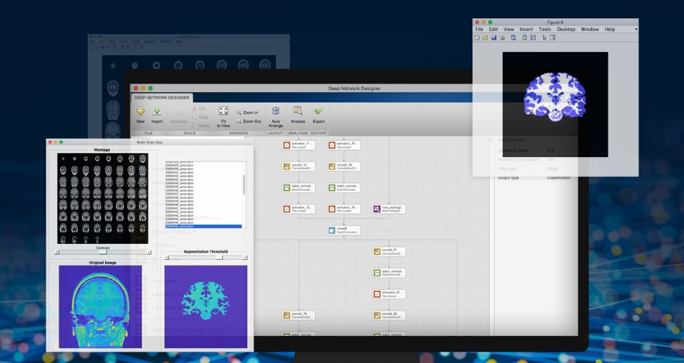Click the Analyze network icon
The width and height of the screenshot is (684, 363).
coord(297,112)
